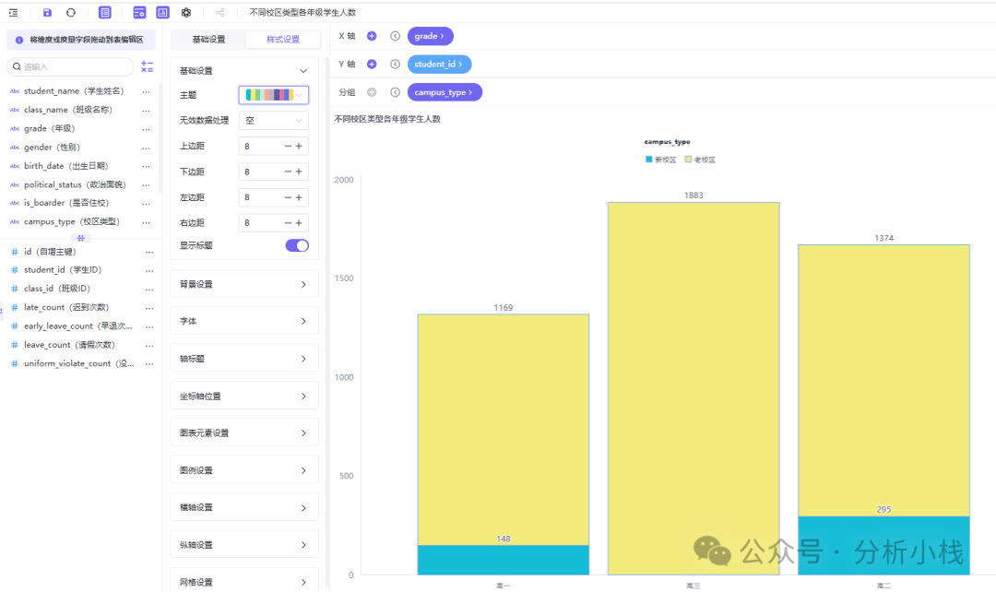Click the refresh icon in toolbar

coord(71,12)
